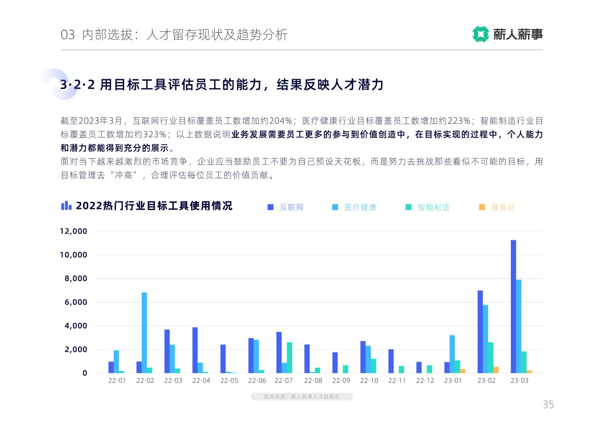Click the chart title 2022热门行业目标工具使用情况
Viewport: 604px width, 429px height.
tap(154, 206)
